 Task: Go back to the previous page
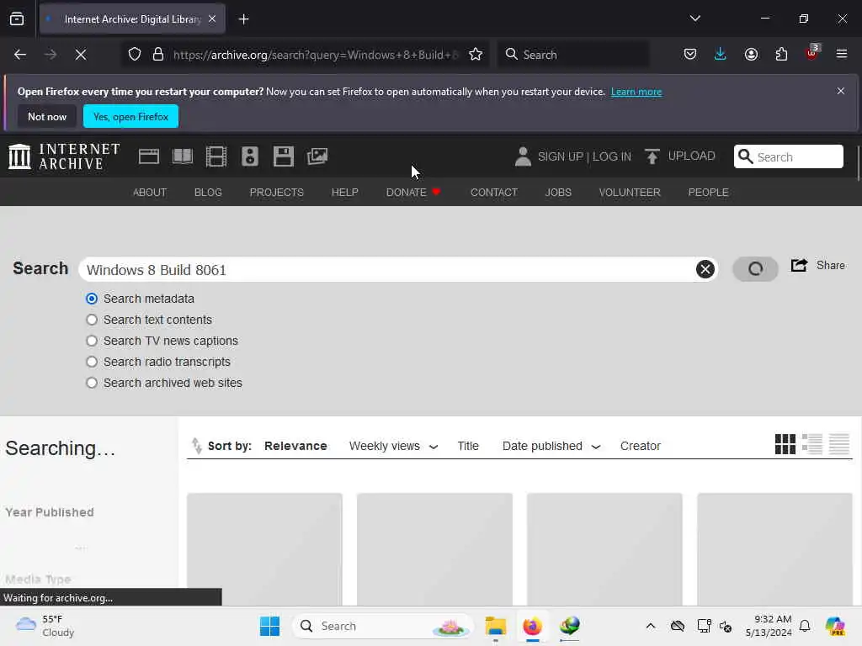[20, 55]
